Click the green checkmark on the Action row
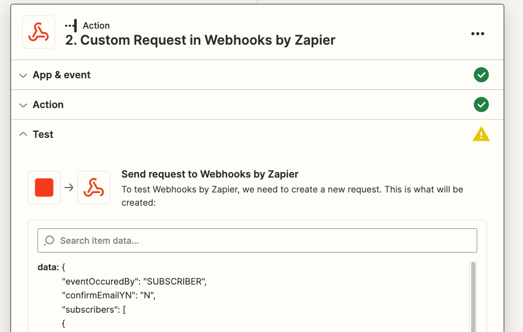The width and height of the screenshot is (523, 332). 481,105
